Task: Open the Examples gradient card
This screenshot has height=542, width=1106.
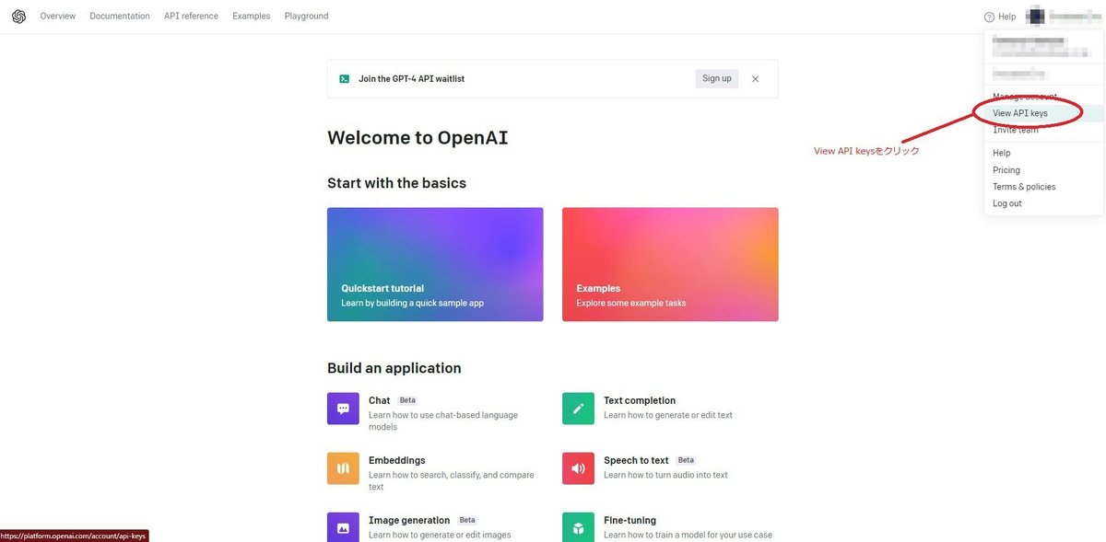Action: click(670, 265)
